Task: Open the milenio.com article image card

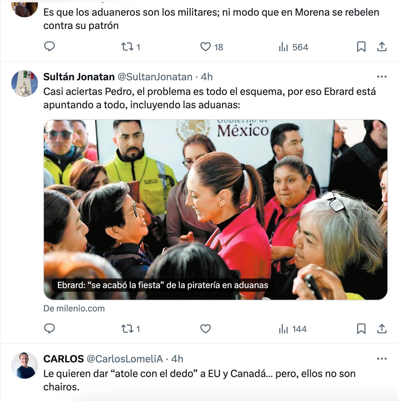Action: pyautogui.click(x=216, y=210)
